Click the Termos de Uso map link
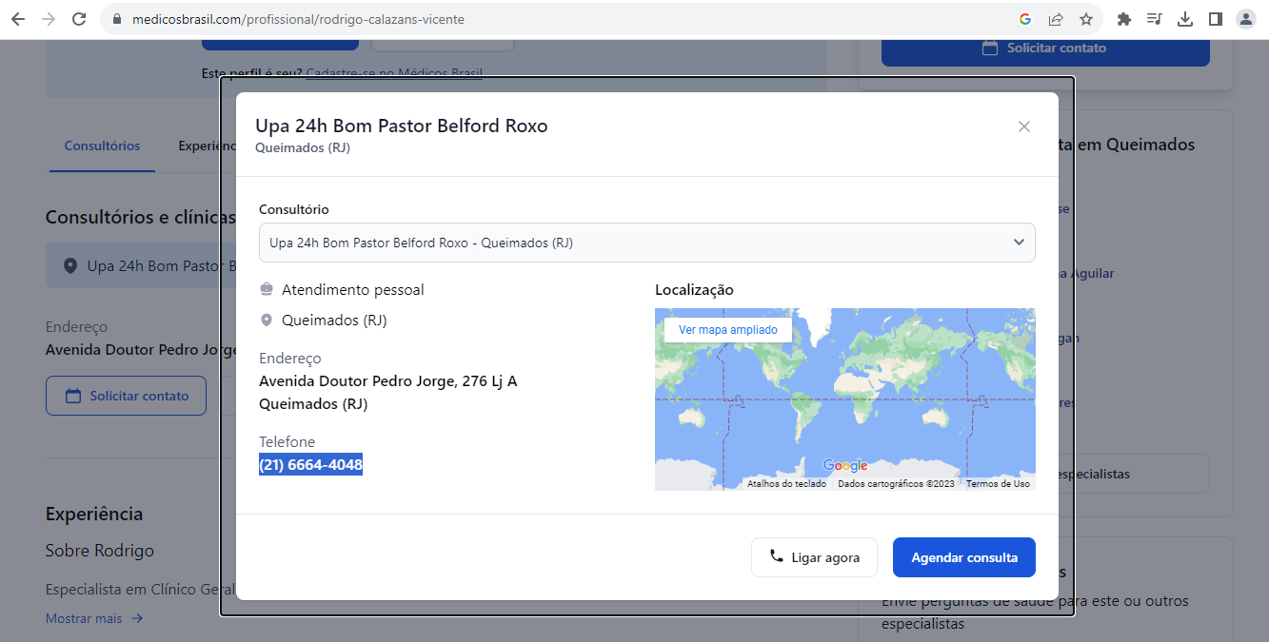 [998, 484]
